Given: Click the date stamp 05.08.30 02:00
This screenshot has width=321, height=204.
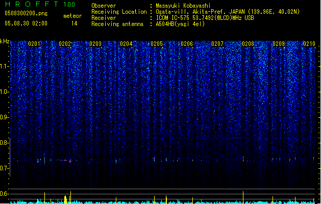Looking at the screenshot, I should [26, 23].
